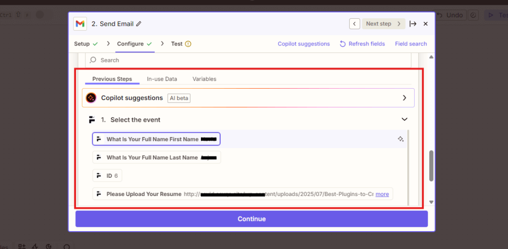Click the icon inside the First Name pill
Image resolution: width=508 pixels, height=249 pixels.
coord(99,139)
